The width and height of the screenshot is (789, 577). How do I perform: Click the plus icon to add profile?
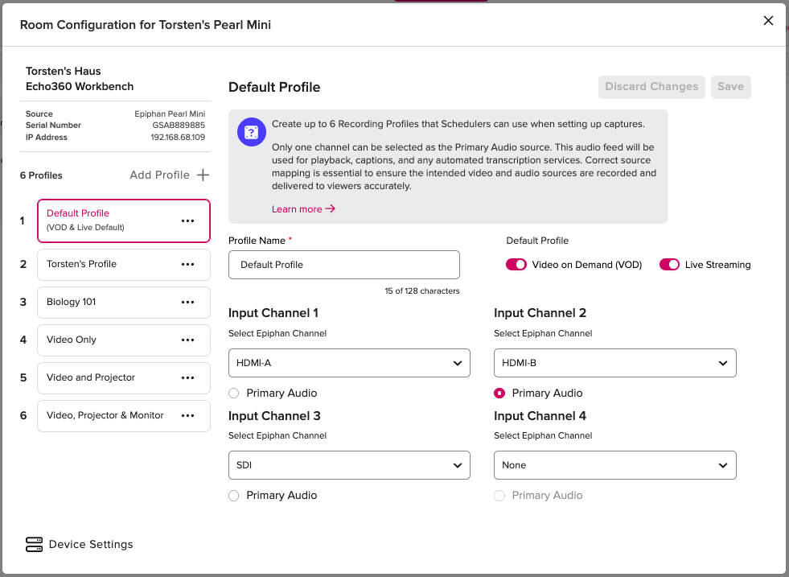203,175
